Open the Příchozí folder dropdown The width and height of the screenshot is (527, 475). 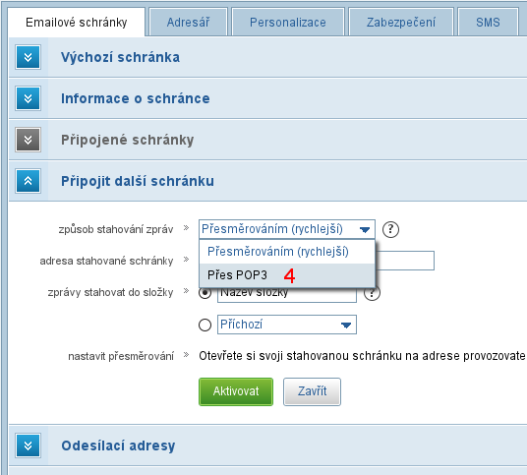pos(287,325)
